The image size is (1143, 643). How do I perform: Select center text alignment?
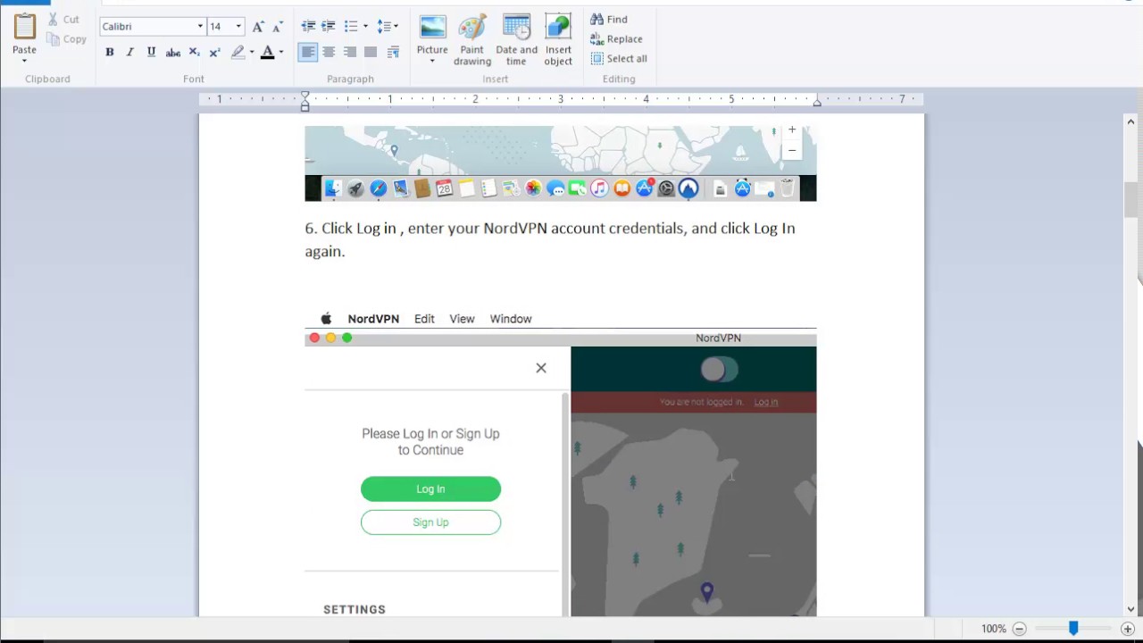pos(329,53)
